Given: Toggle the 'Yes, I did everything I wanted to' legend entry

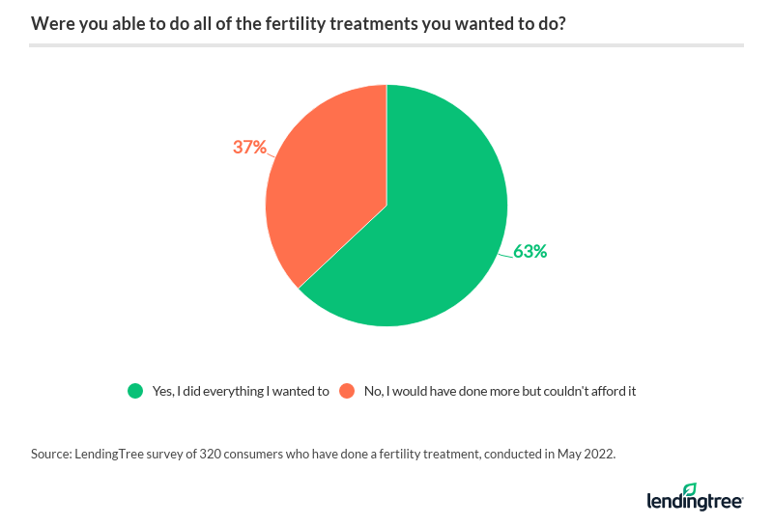Looking at the screenshot, I should coord(240,391).
